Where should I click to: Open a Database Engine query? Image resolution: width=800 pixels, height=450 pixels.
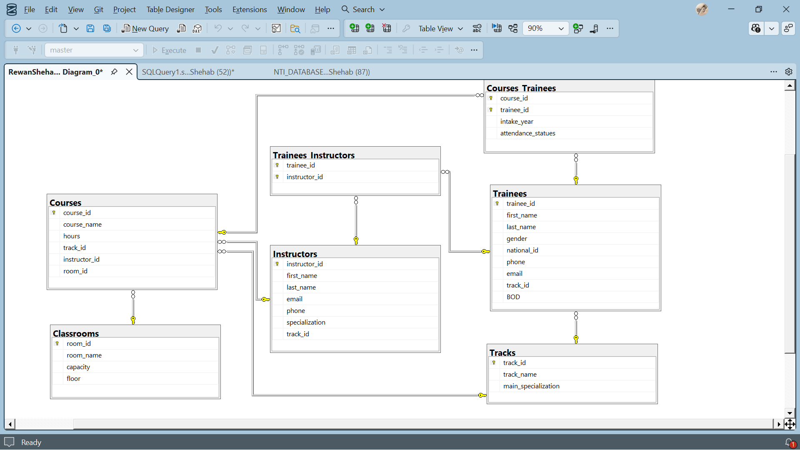pos(181,28)
